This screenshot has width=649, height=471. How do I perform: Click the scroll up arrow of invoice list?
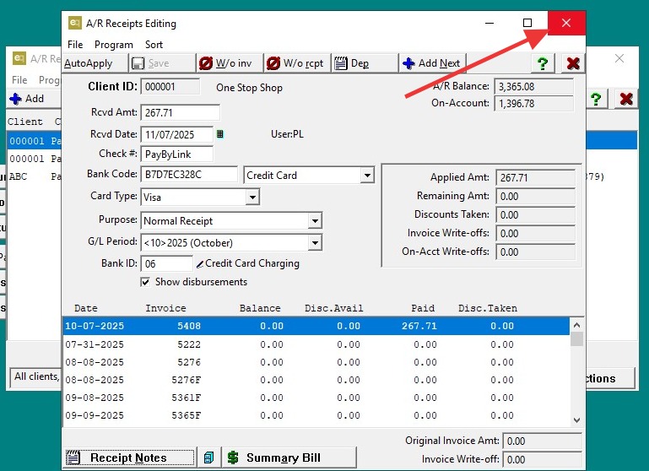pyautogui.click(x=577, y=325)
